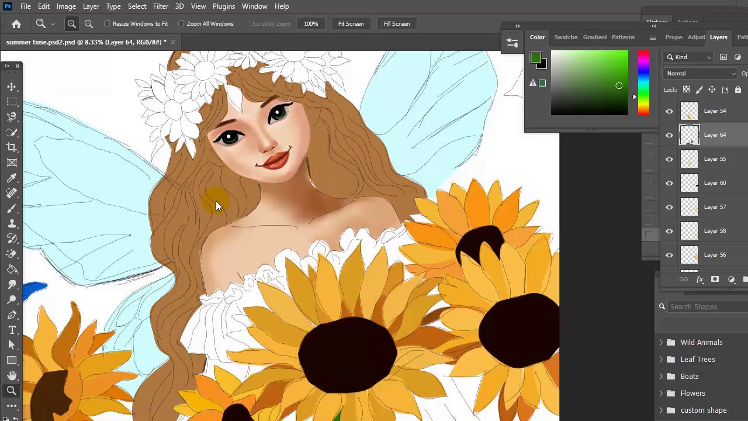Open the Select menu
Viewport: 748px width, 421px height.
[137, 6]
